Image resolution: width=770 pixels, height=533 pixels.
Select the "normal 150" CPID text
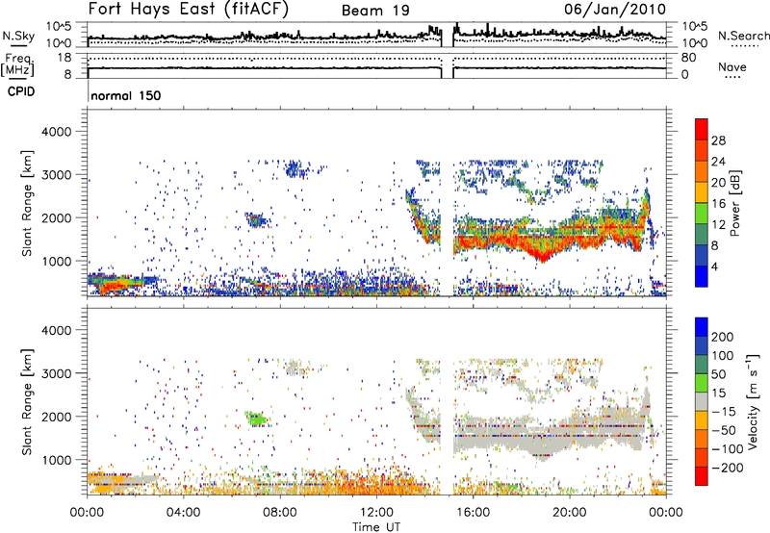point(126,95)
